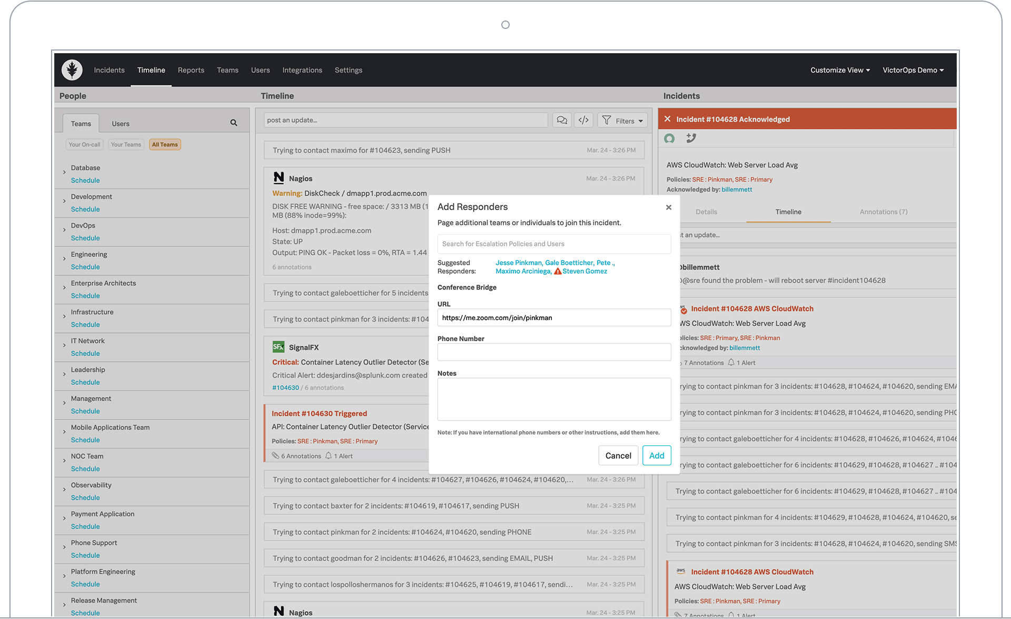
Task: Go to Users in top navigation
Action: 260,70
